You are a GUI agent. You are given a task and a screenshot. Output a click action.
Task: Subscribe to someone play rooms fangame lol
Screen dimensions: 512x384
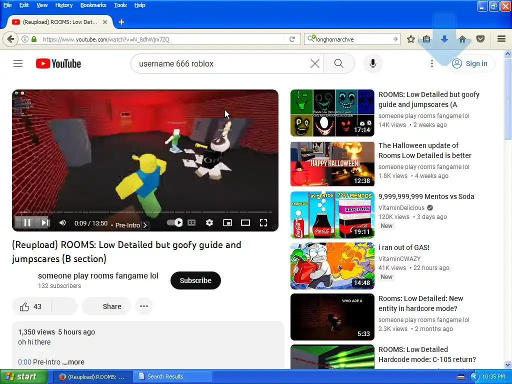195,280
